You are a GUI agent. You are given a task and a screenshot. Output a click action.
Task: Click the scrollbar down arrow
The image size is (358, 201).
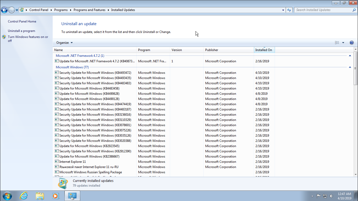(356, 174)
